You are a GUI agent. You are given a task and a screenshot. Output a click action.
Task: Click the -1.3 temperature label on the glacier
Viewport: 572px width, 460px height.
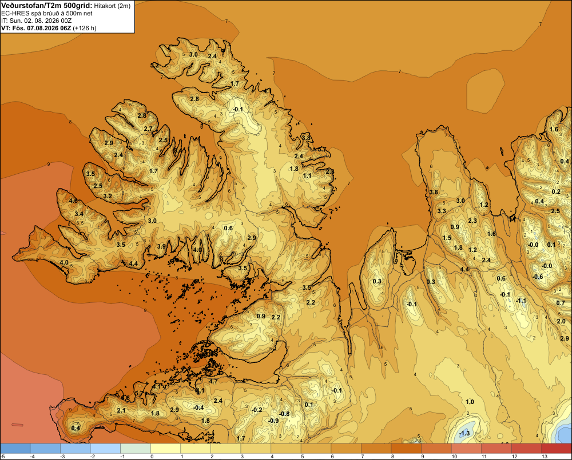click(464, 433)
